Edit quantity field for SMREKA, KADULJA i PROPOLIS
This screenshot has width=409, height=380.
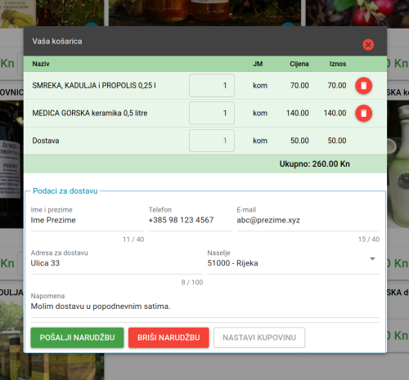click(x=212, y=86)
